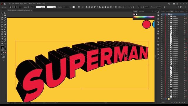The height and width of the screenshot is (106, 188).
Task: Expand the bottom background layer
Action: pos(167,99)
